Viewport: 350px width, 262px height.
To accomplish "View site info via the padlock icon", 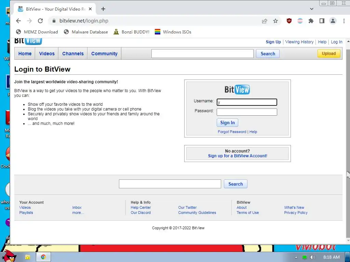I will [x=54, y=21].
